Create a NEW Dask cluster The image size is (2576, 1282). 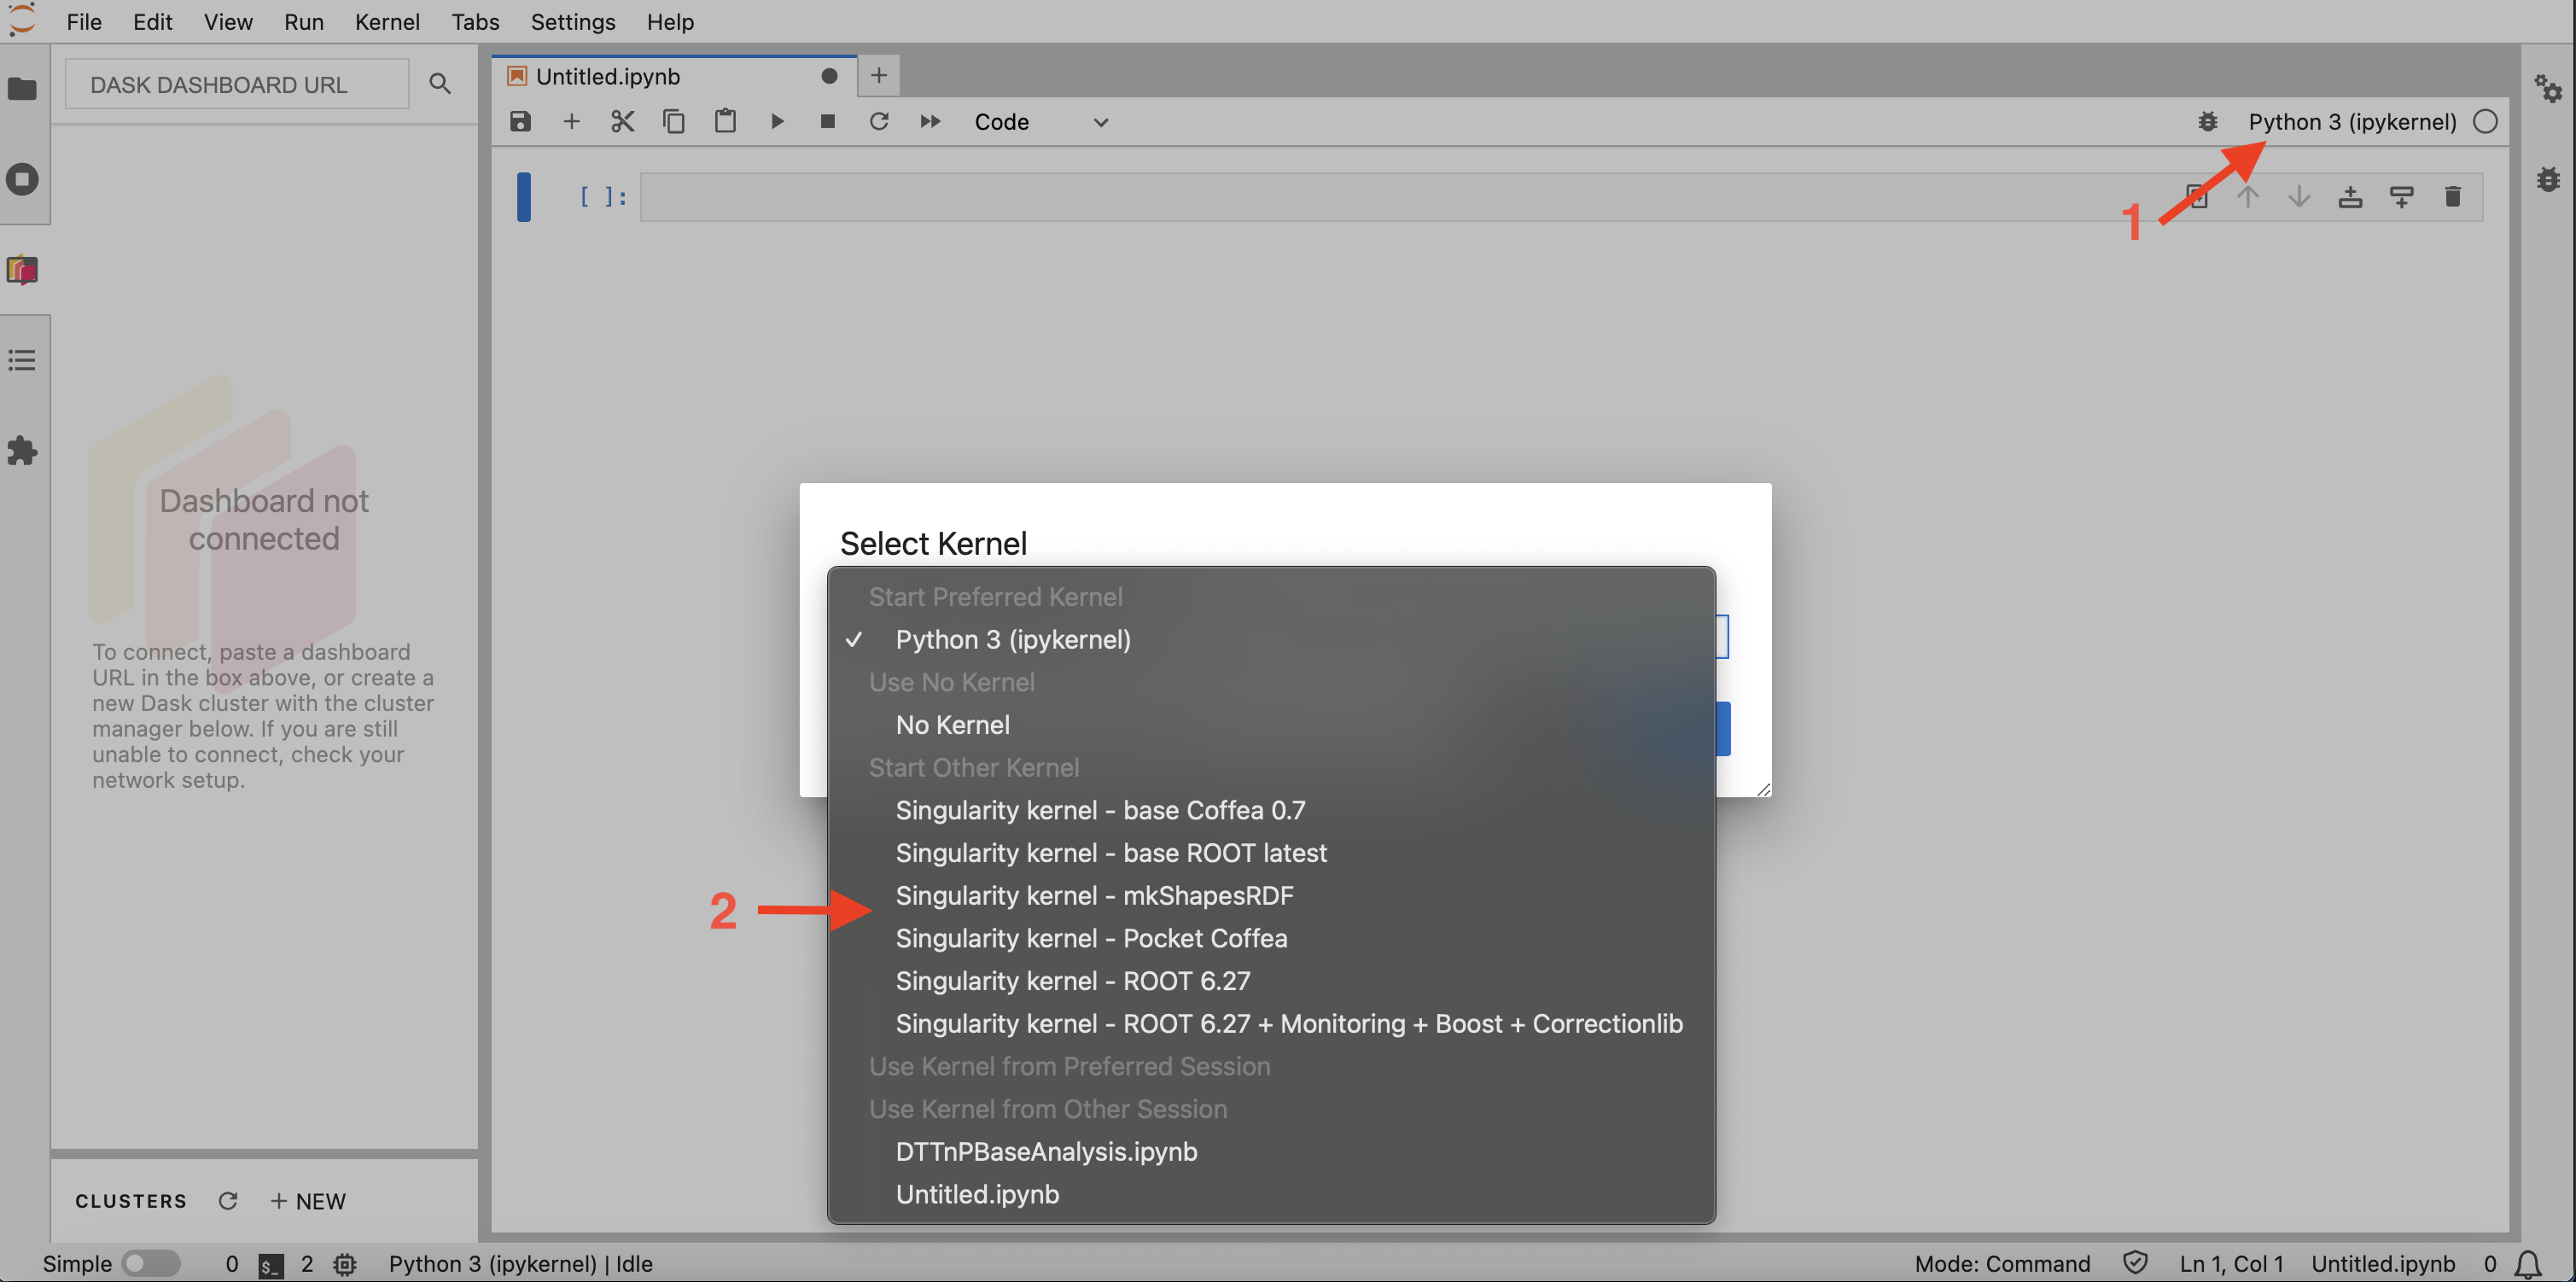[x=308, y=1201]
